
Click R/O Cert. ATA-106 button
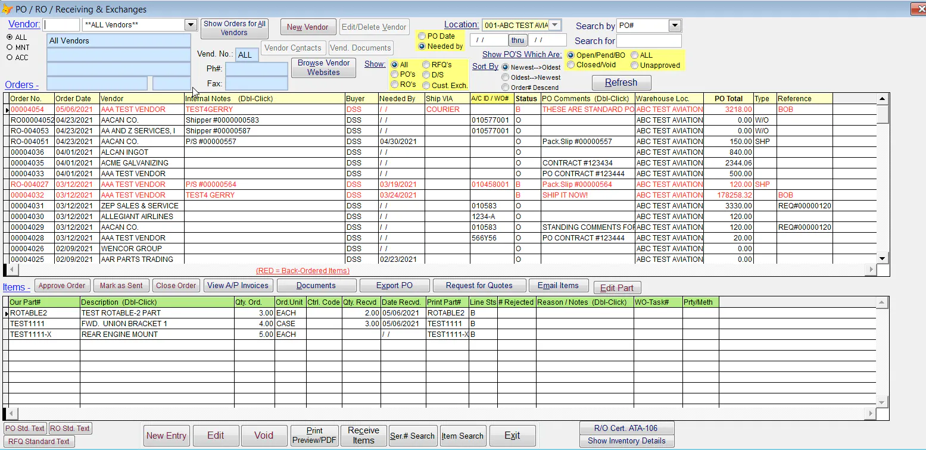626,429
